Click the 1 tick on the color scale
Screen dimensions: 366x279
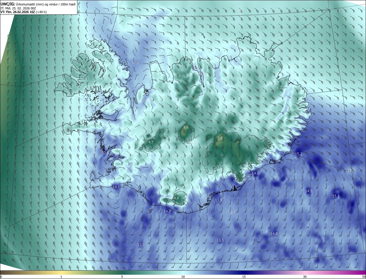pyautogui.click(x=61, y=277)
